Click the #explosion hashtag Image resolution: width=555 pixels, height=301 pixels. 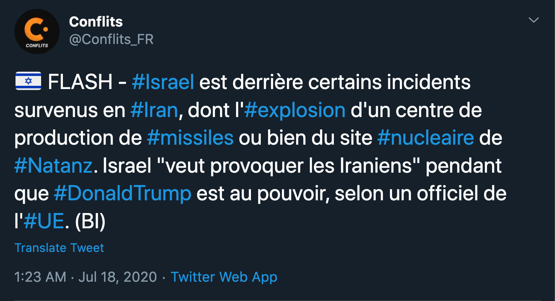click(x=295, y=110)
